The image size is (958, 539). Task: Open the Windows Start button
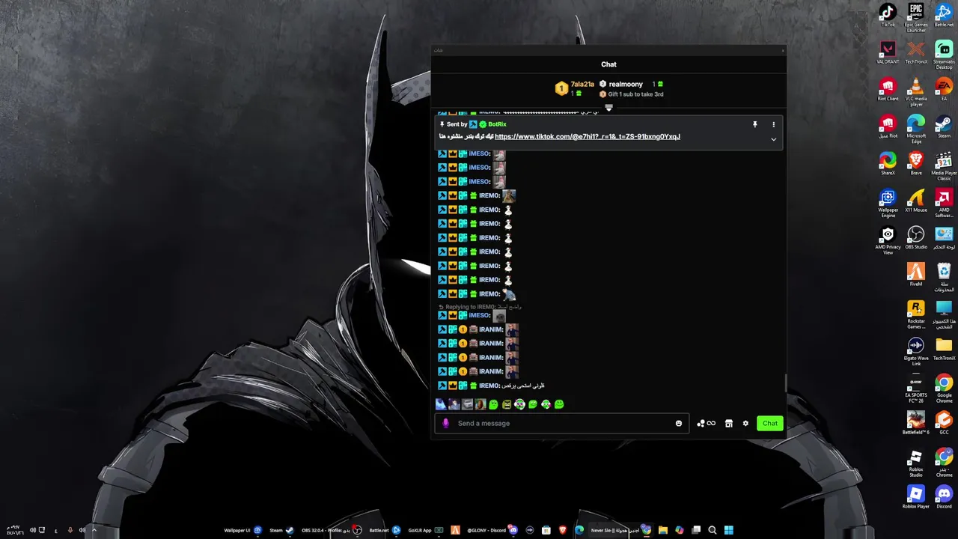click(x=728, y=530)
